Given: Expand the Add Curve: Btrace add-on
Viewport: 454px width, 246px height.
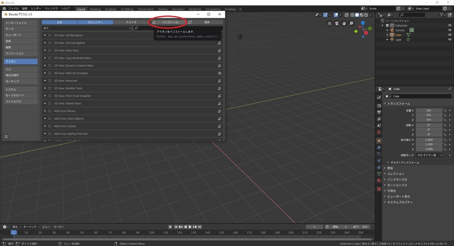Looking at the screenshot, I should 45,111.
